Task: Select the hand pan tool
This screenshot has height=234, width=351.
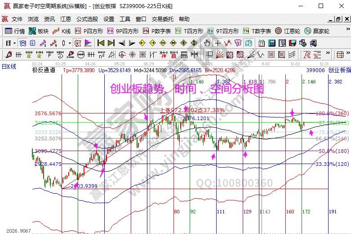Action: 207,43
